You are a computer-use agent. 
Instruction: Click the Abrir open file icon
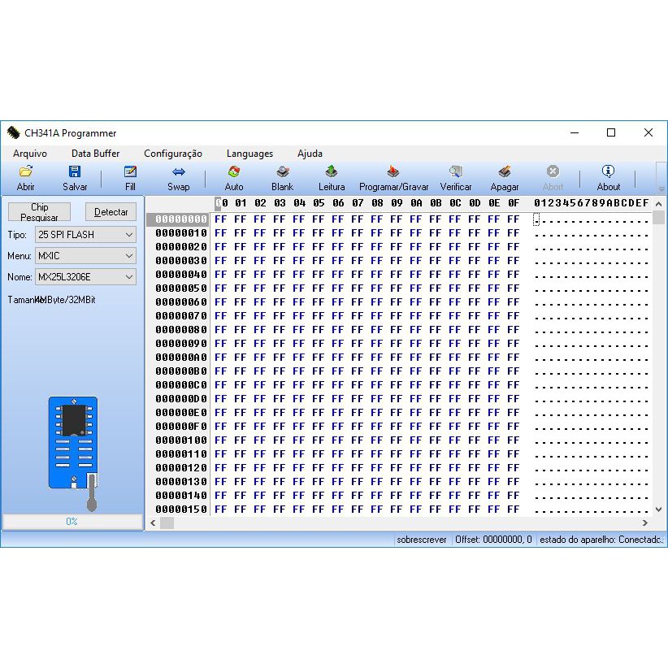click(26, 172)
